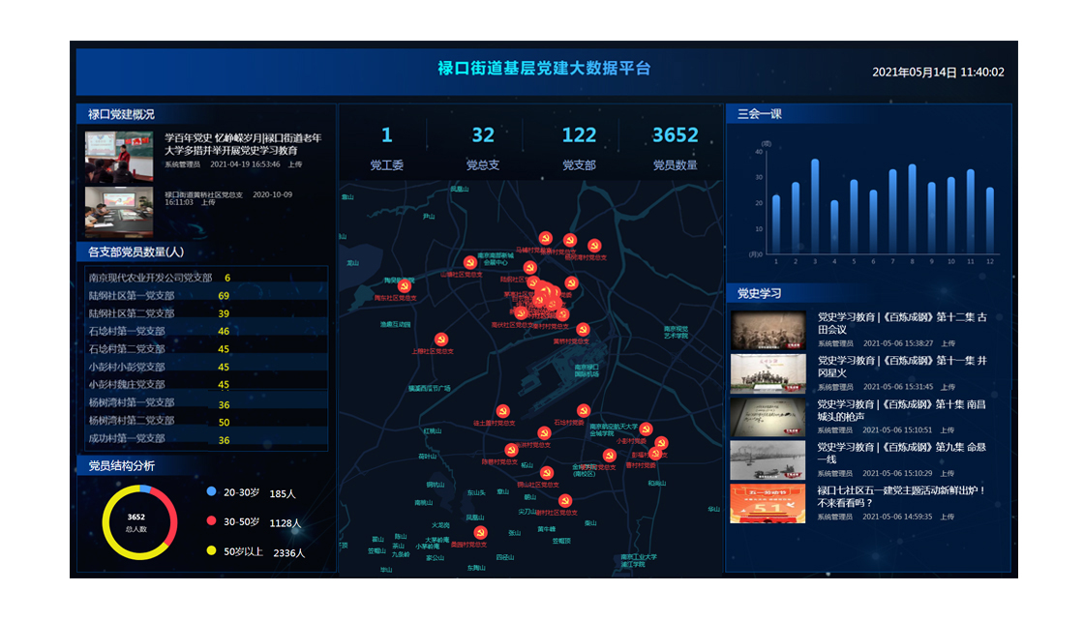Toggle the yellow 50岁以上 legend dot
The image size is (1084, 621).
[211, 551]
